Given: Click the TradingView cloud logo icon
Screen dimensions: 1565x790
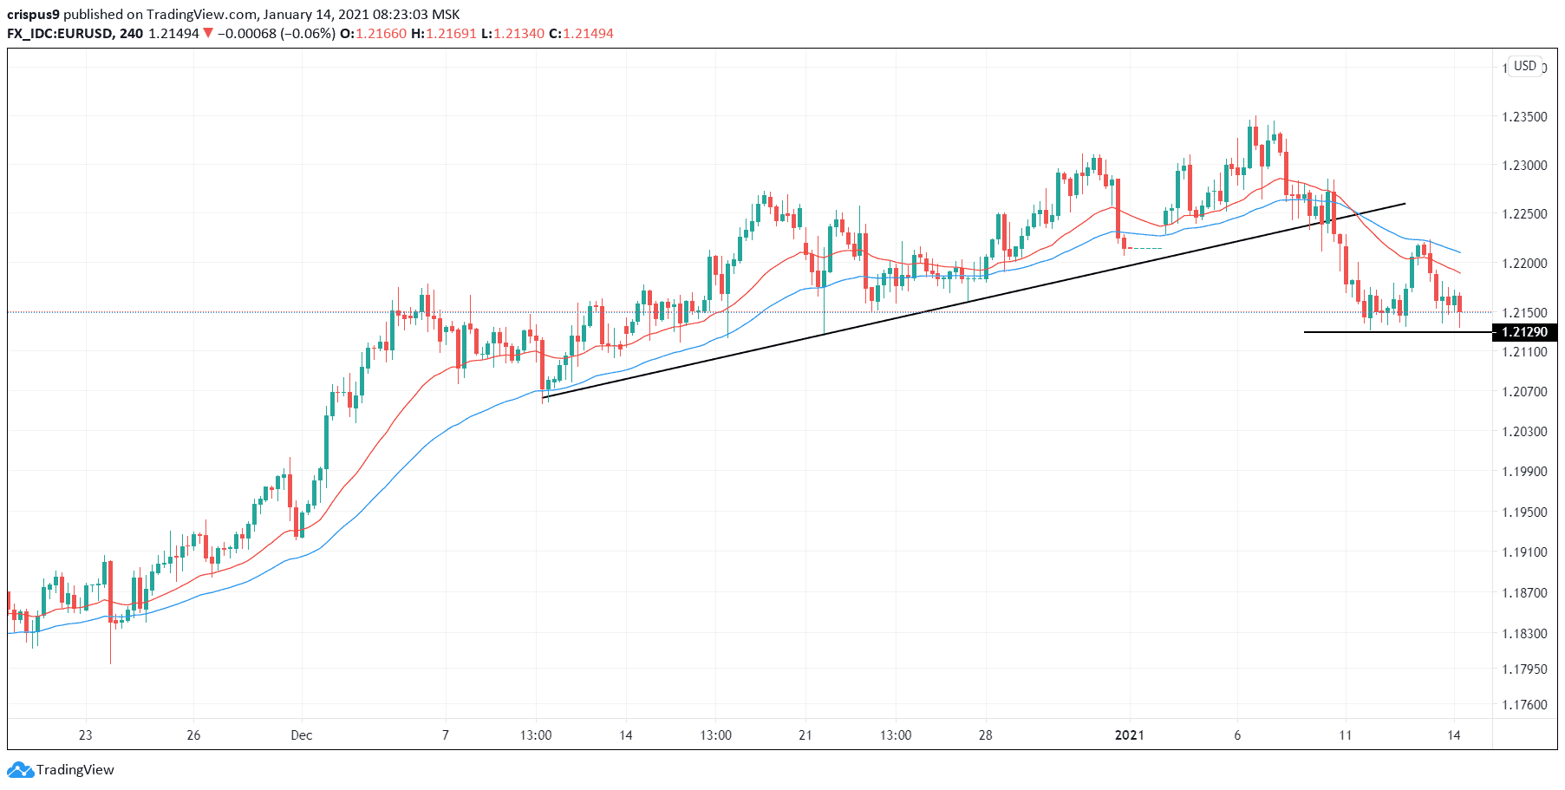Looking at the screenshot, I should 20,769.
